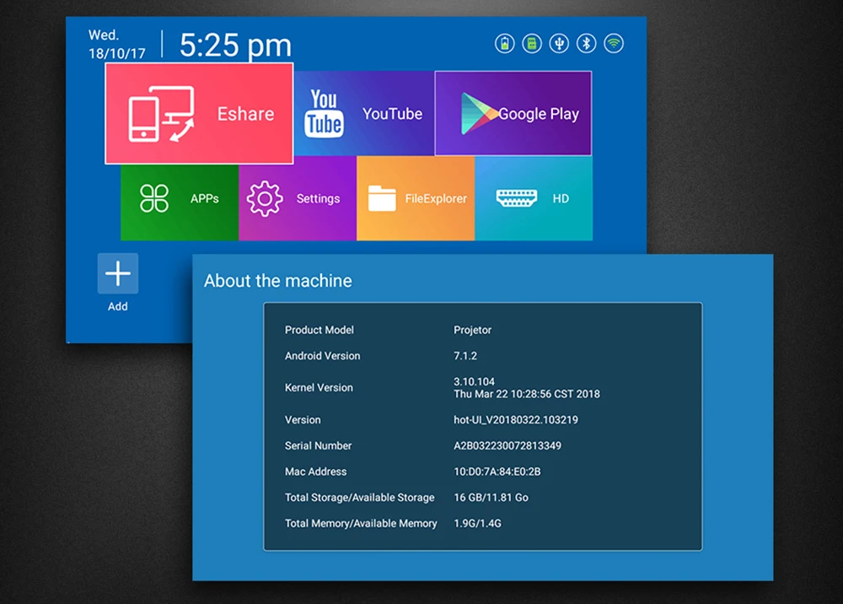This screenshot has width=843, height=604.
Task: Select the Kernel Version row label
Action: 319,387
